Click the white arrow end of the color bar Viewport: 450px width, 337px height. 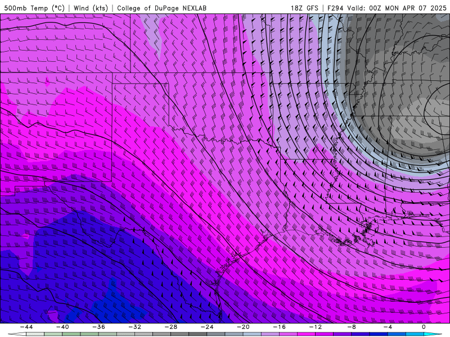[x=17, y=334]
